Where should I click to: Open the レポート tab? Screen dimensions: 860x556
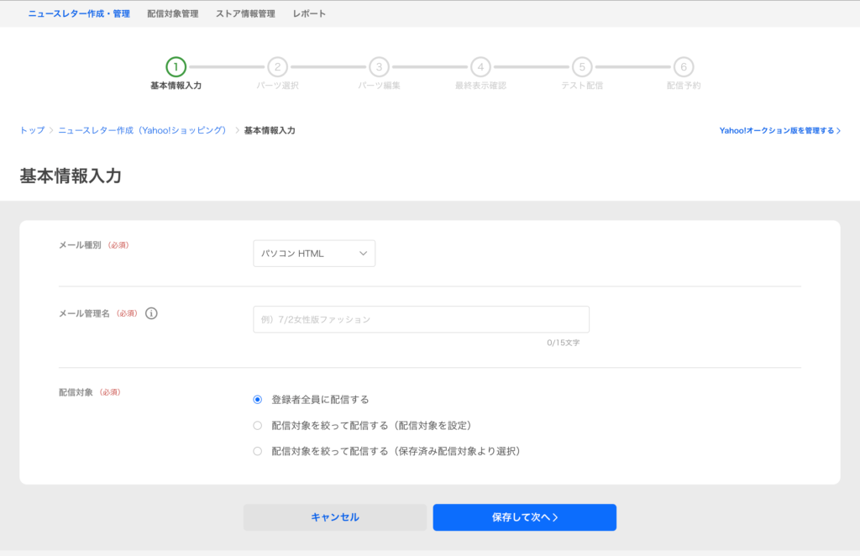309,13
